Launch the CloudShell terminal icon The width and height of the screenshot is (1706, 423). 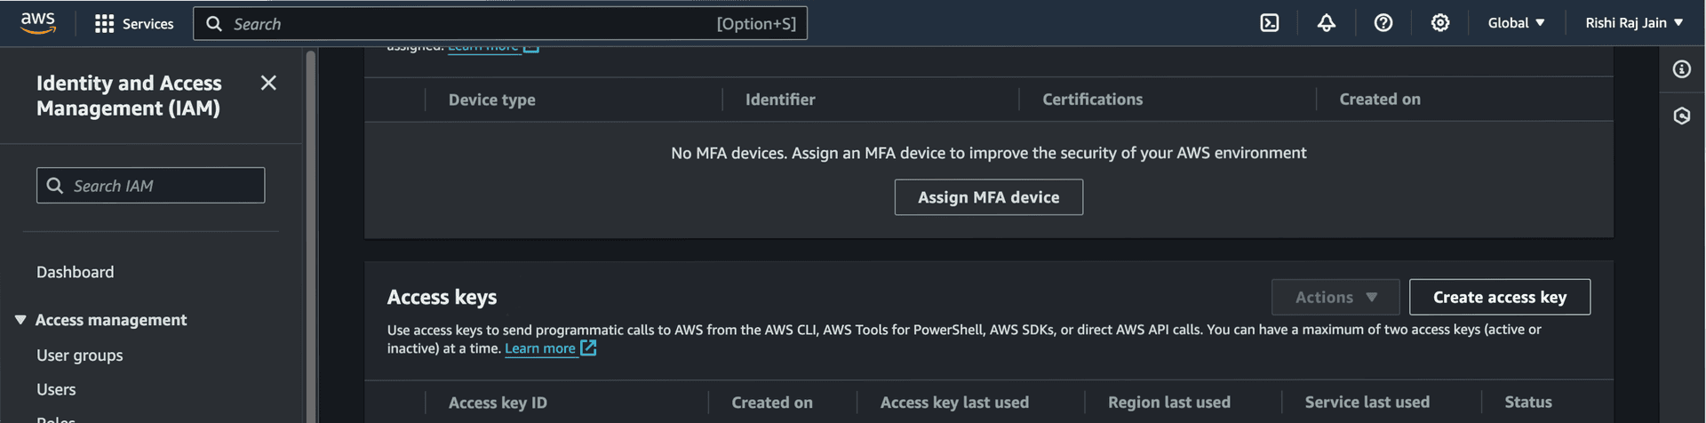(x=1270, y=23)
